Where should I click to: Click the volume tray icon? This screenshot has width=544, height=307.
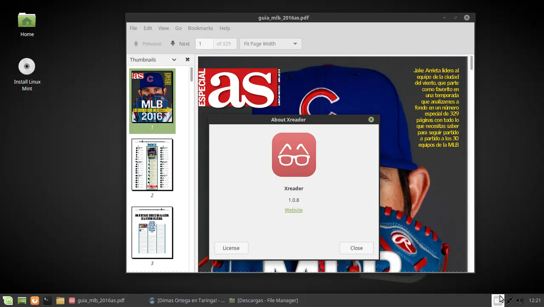520,300
